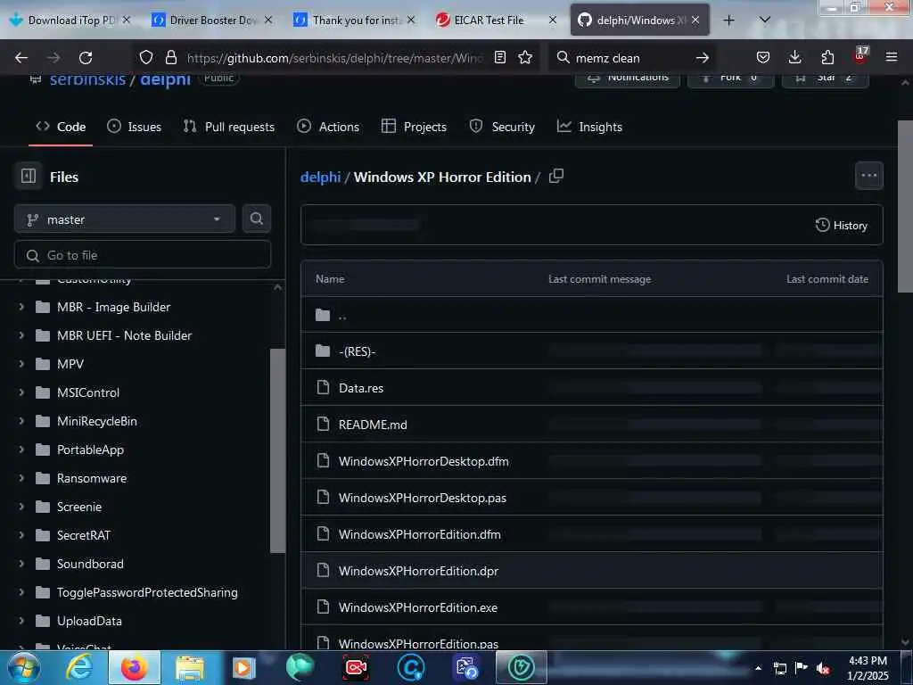
Task: Switch to the Code tab
Action: pyautogui.click(x=61, y=127)
